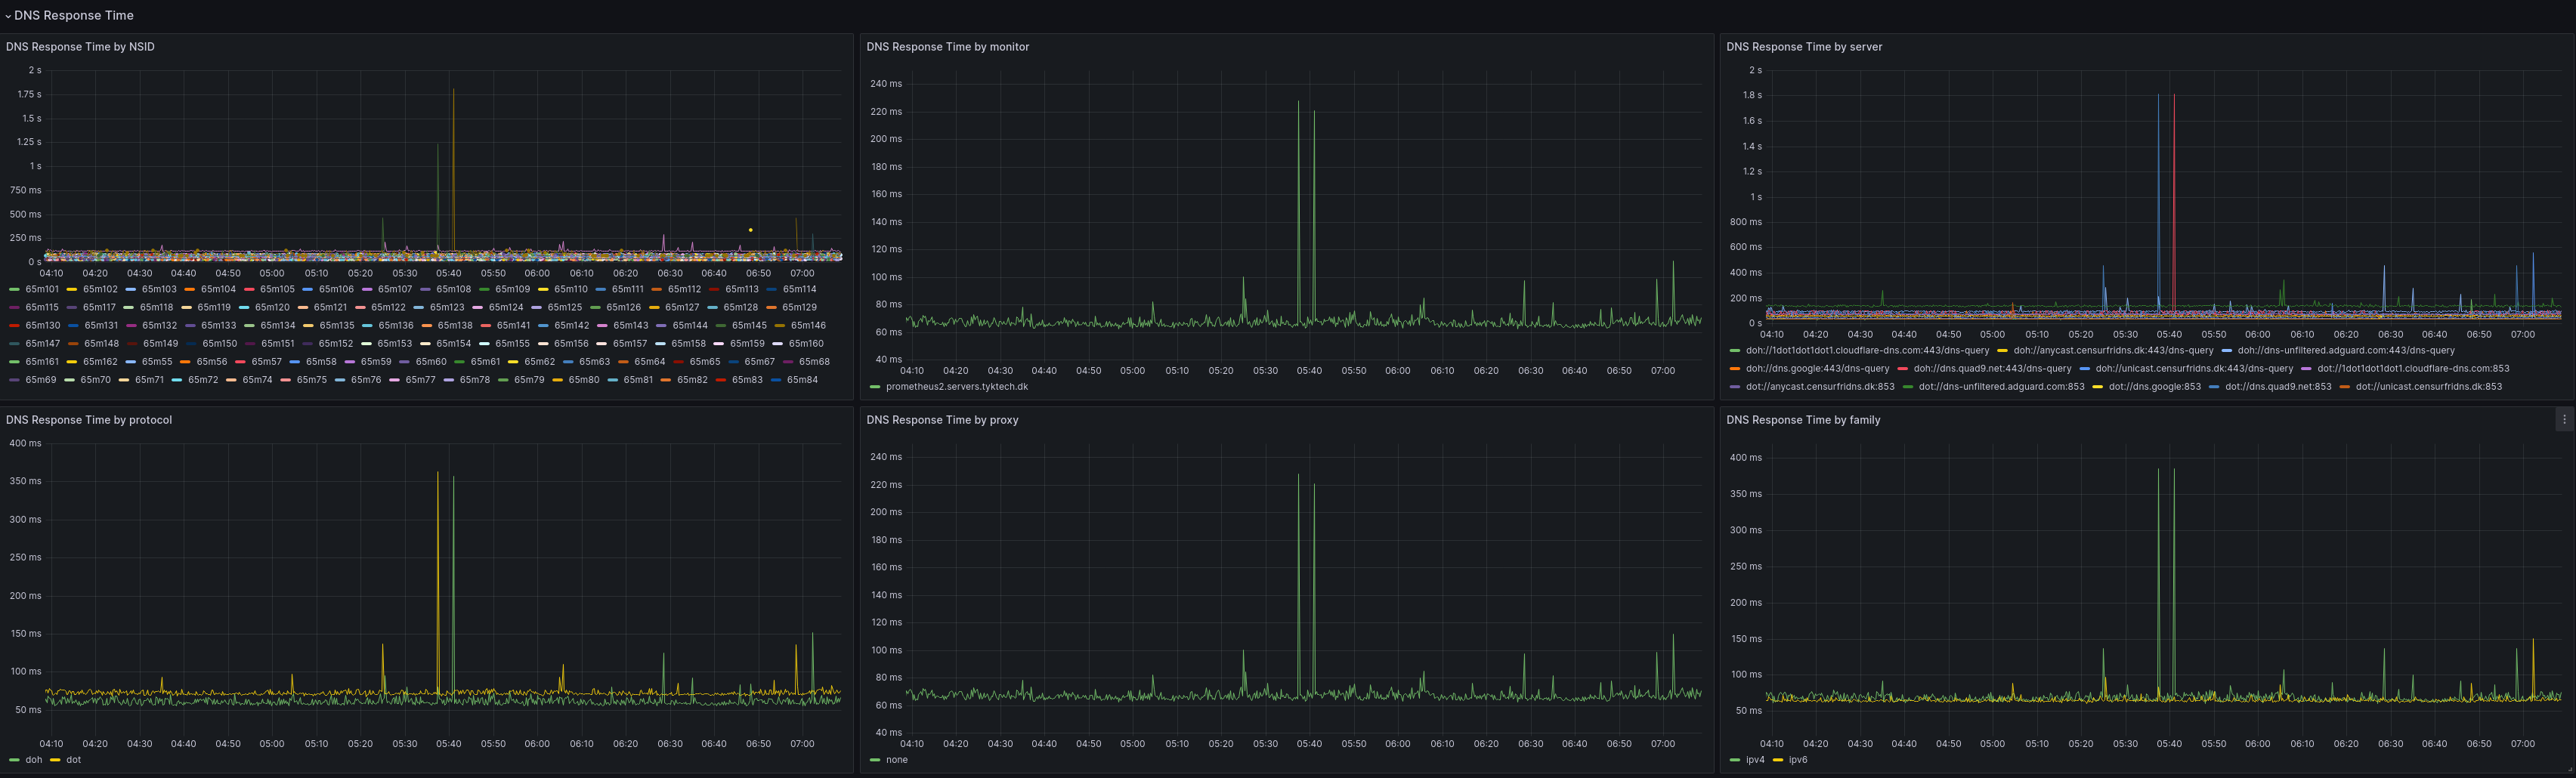Toggle the 65m84 series in the NSID legend
This screenshot has width=2576, height=778.
(x=802, y=380)
